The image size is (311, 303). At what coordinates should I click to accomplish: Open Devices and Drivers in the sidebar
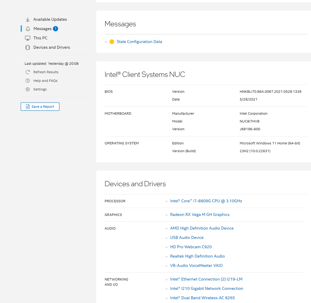(52, 48)
